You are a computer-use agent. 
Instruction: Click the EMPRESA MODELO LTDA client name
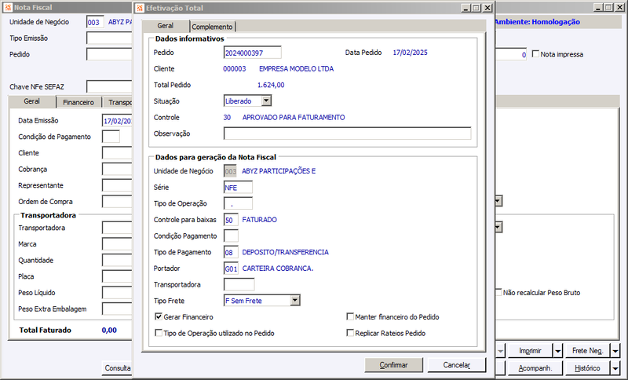point(297,69)
